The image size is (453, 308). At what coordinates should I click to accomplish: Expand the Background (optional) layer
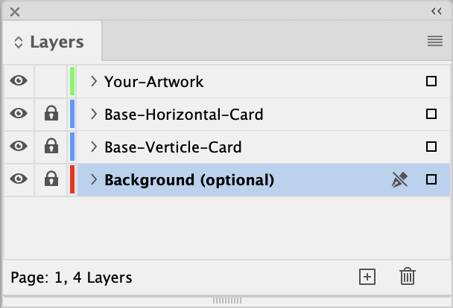(93, 179)
